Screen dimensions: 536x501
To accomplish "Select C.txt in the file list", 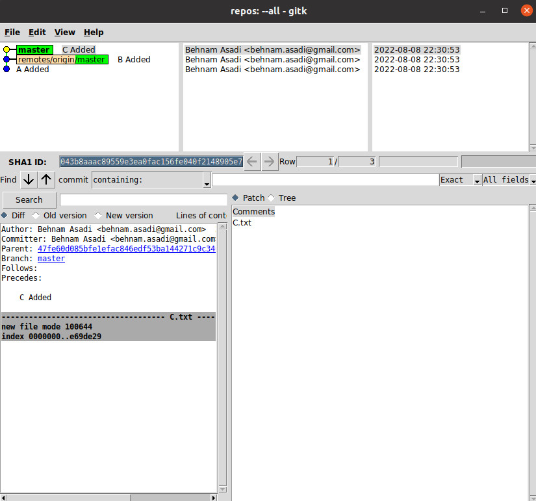I will tap(242, 223).
